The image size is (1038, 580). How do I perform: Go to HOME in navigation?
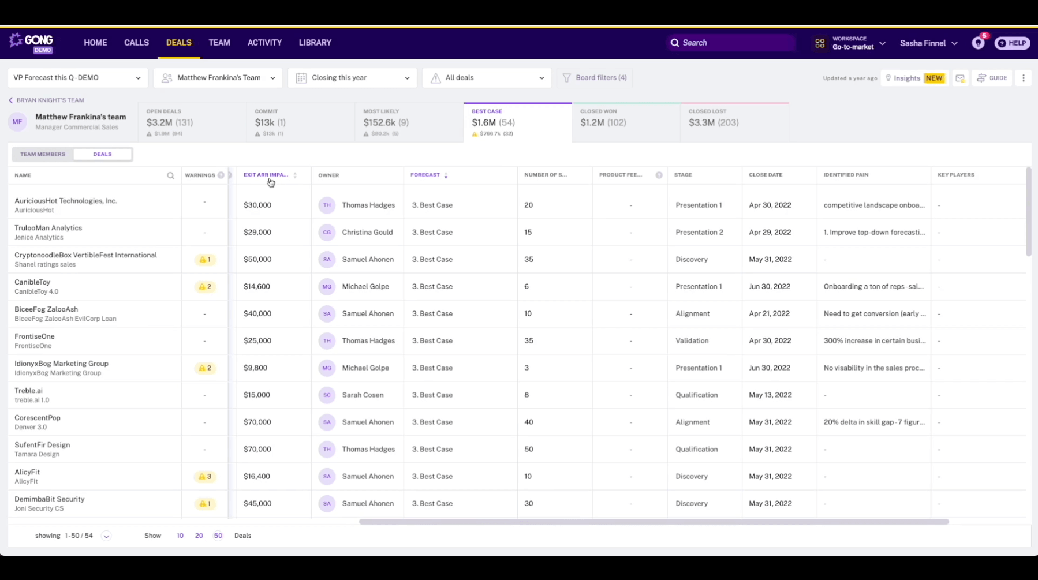[x=95, y=43]
